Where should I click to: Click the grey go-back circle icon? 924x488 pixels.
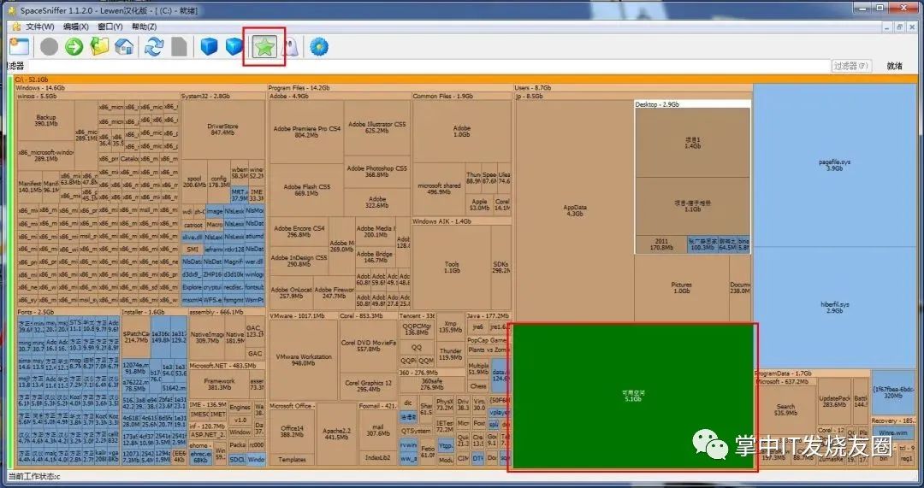pyautogui.click(x=49, y=47)
